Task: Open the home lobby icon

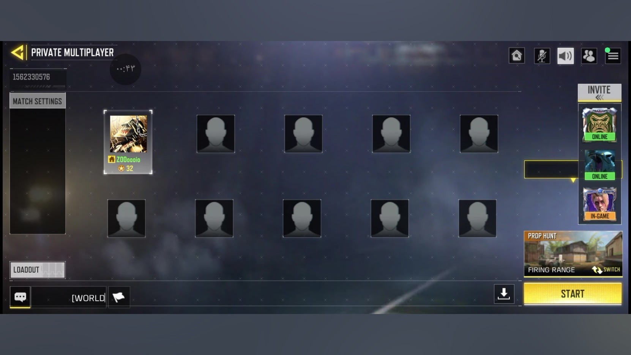Action: [517, 56]
